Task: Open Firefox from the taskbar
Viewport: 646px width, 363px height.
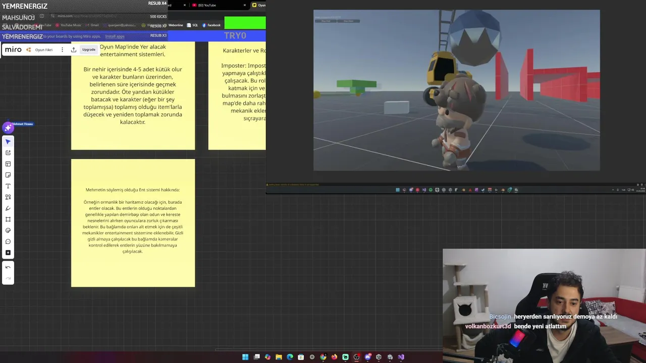Action: (x=334, y=357)
